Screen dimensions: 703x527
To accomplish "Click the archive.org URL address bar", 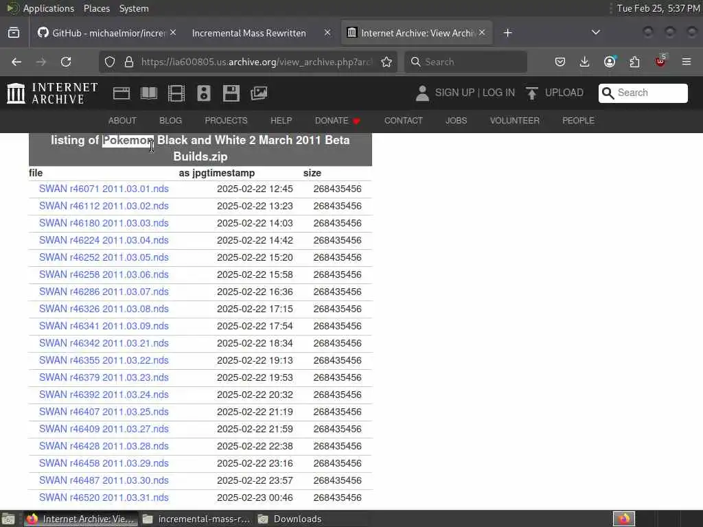I will tap(257, 62).
